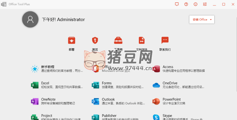Maximize the Office Tool Plus window
The width and height of the screenshot is (237, 120).
[224, 4]
